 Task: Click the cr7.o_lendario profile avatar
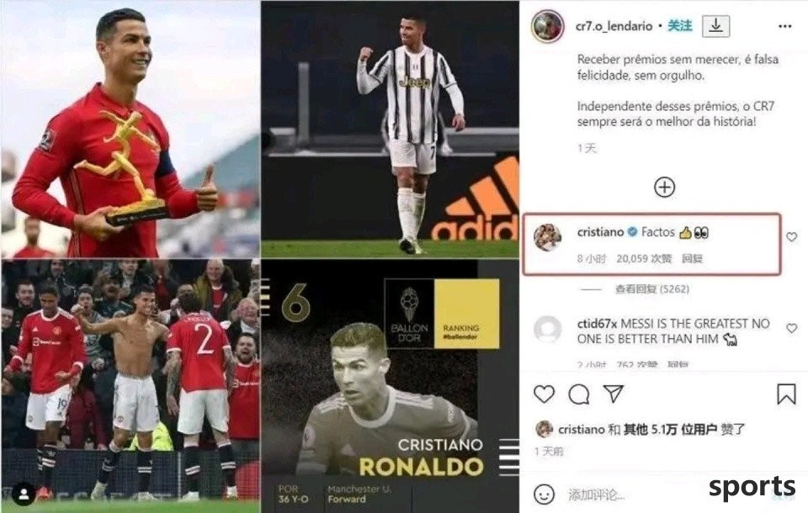[x=548, y=26]
